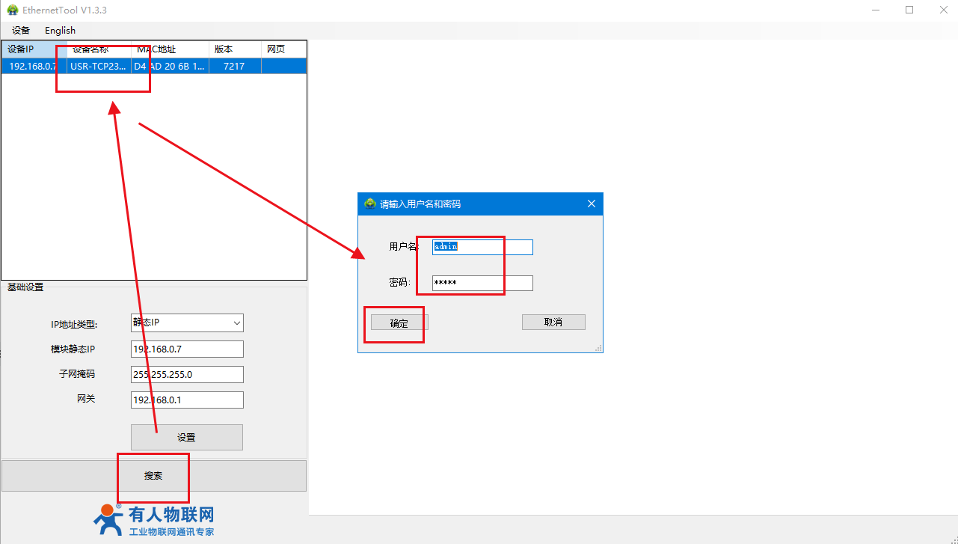Open the 设备 menu
The height and width of the screenshot is (544, 958).
point(21,31)
